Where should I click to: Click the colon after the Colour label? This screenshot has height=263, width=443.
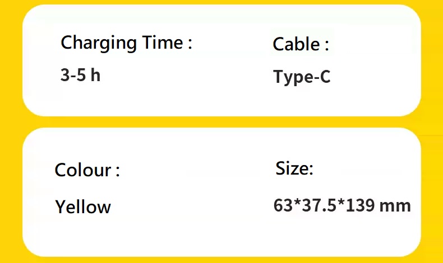(118, 172)
